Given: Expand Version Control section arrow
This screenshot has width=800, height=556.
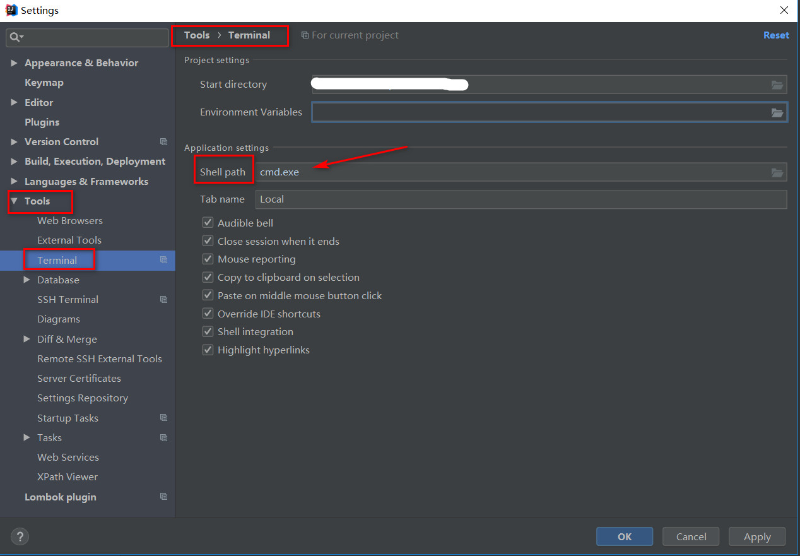Looking at the screenshot, I should [x=14, y=142].
